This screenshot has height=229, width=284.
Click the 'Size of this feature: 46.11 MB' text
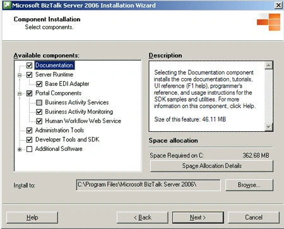pos(190,119)
